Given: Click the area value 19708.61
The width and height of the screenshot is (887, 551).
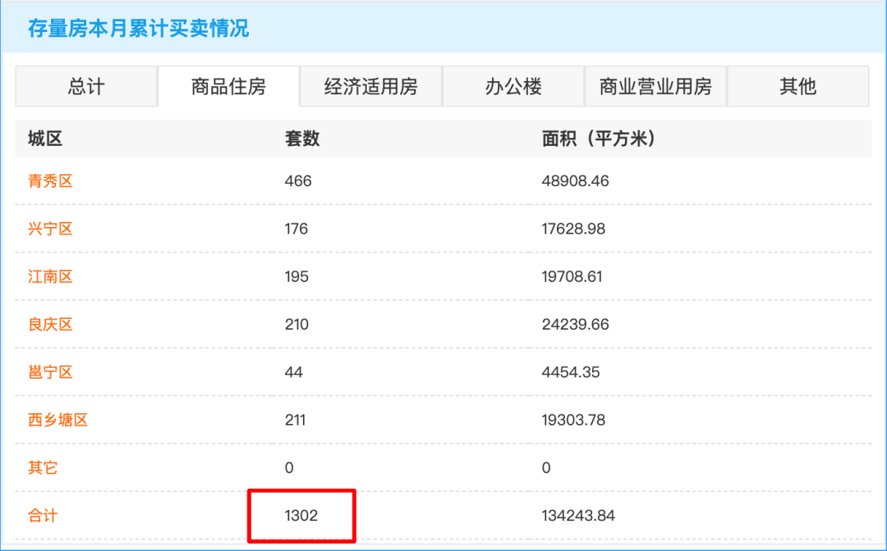Looking at the screenshot, I should pyautogui.click(x=572, y=276).
